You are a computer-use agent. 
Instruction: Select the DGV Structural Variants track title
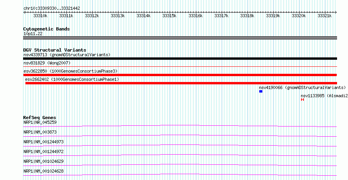pyautogui.click(x=55, y=50)
